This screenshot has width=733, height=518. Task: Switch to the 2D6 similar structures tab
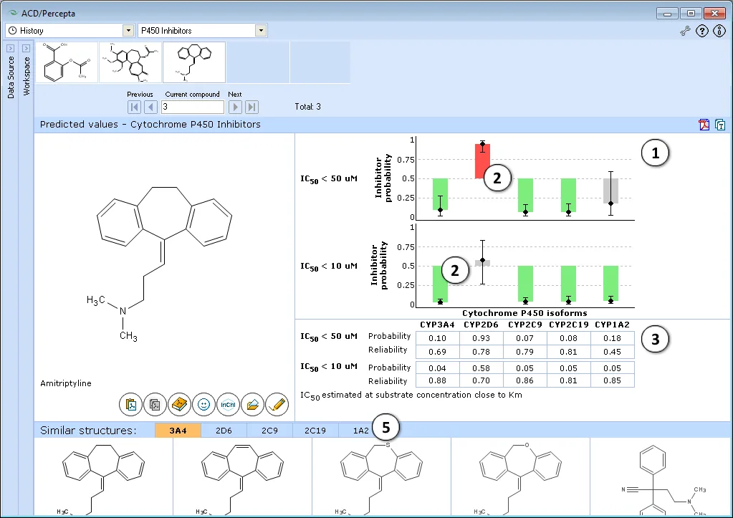[x=224, y=431]
